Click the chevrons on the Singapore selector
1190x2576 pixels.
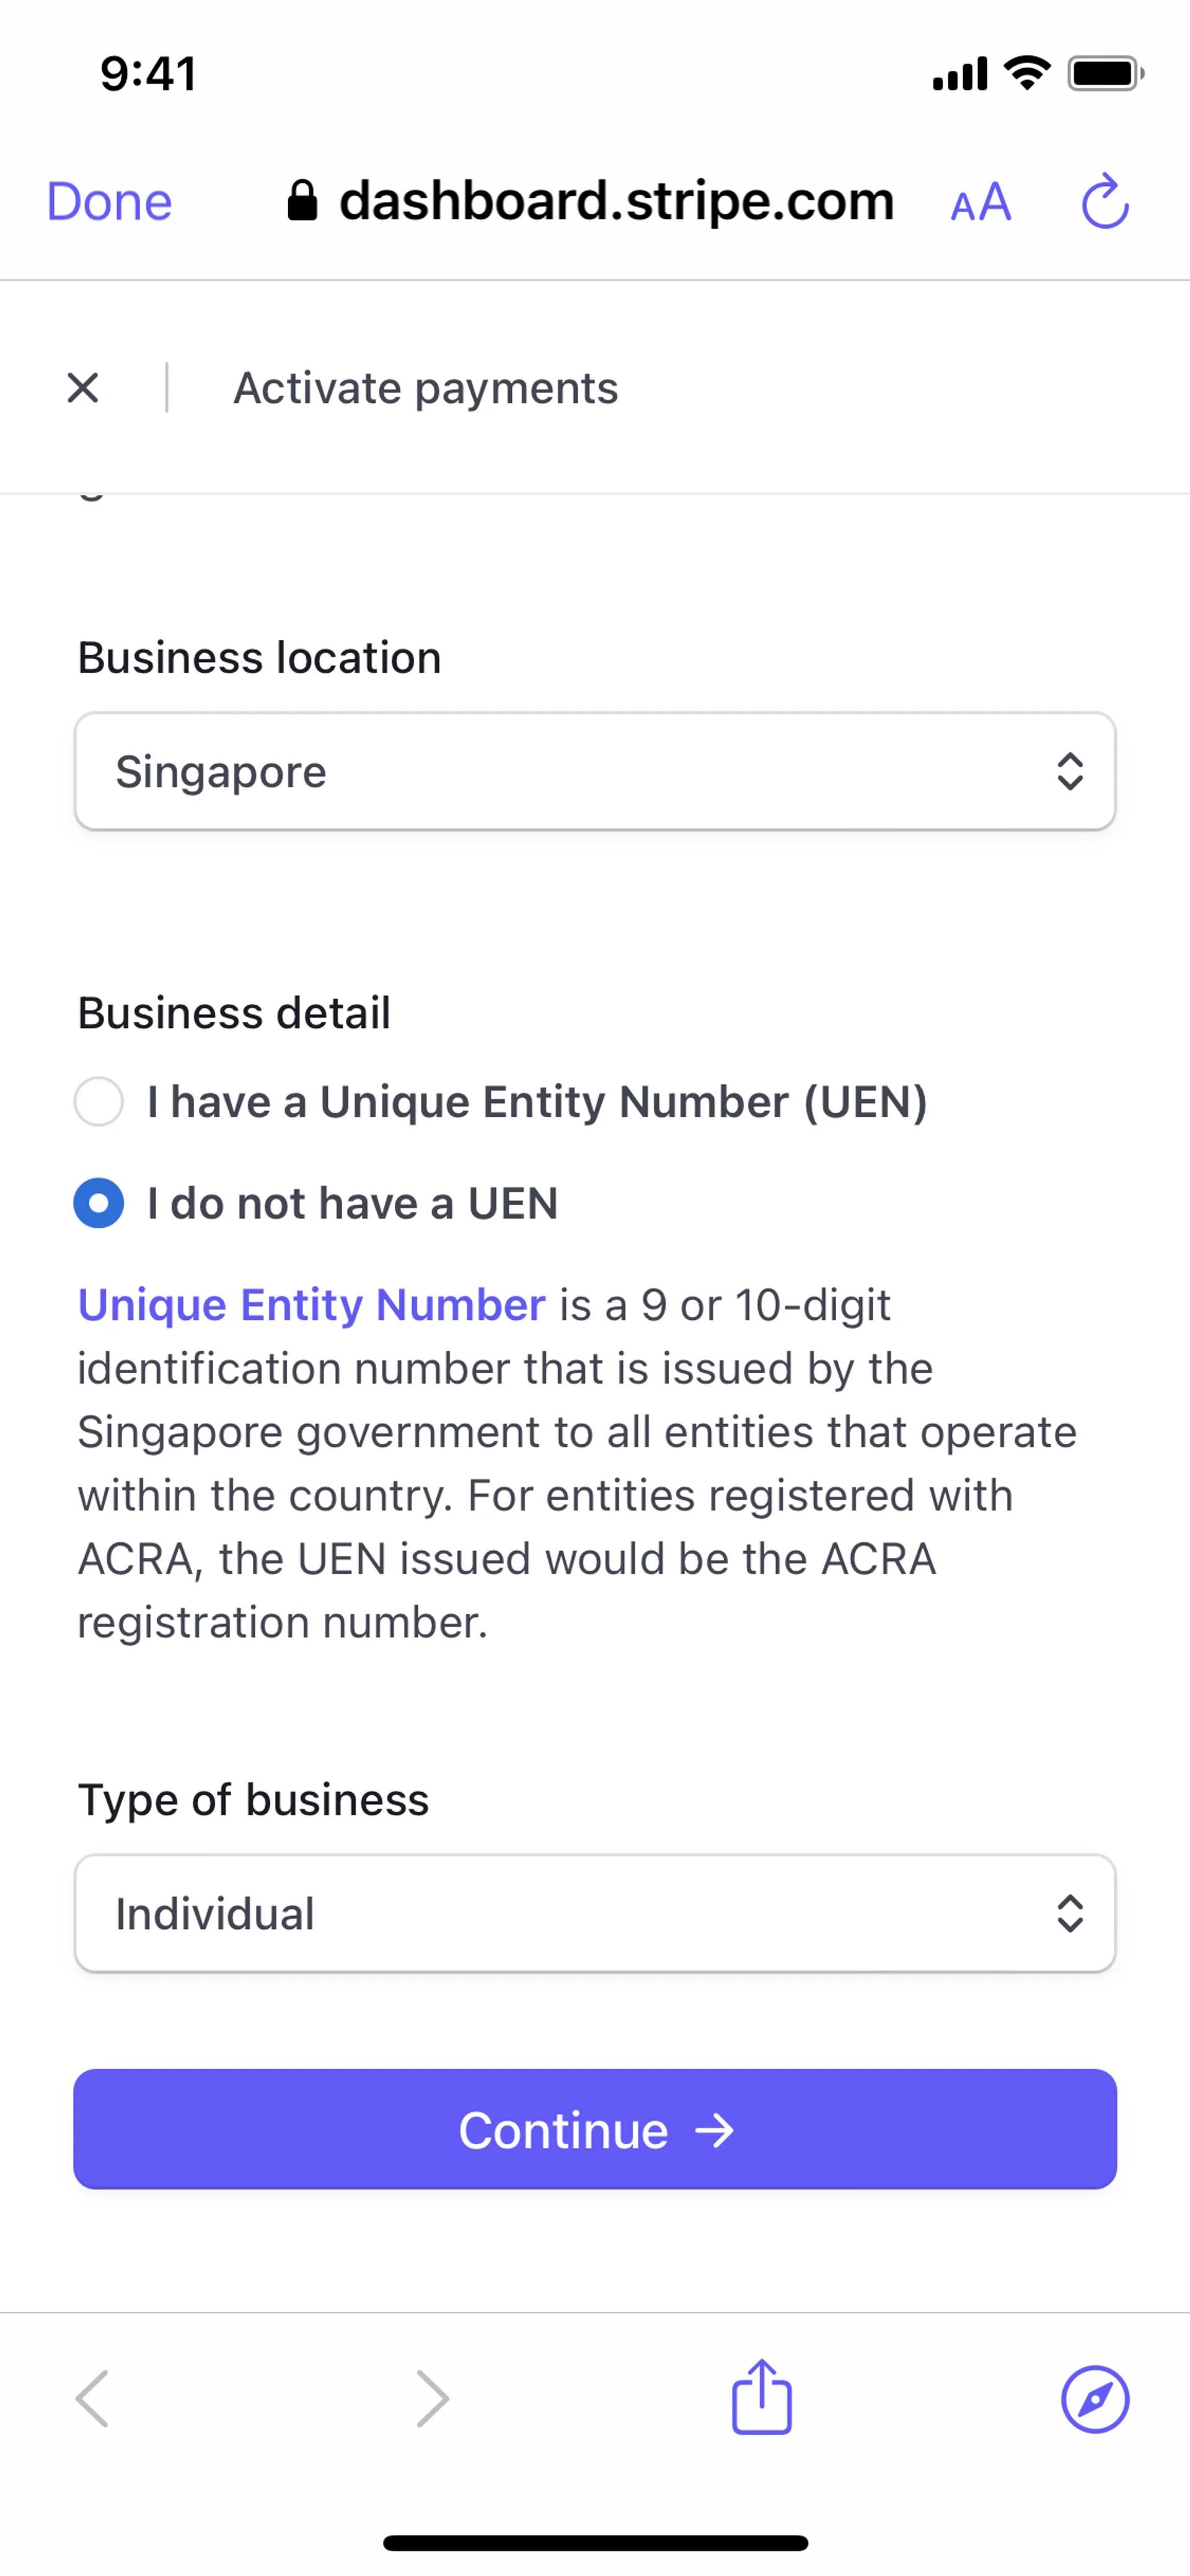tap(1070, 771)
